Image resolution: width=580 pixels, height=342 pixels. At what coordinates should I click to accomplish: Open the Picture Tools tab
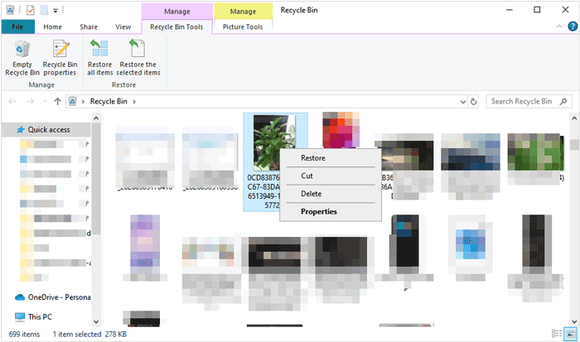coord(242,26)
